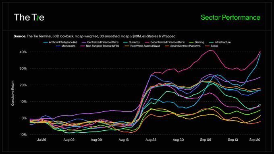Click the Aug 30 date label
The width and height of the screenshot is (274, 154).
178,140
